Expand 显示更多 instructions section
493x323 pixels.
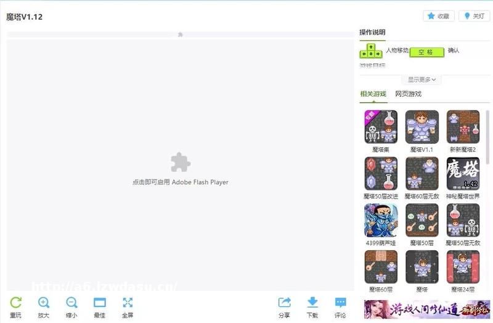point(422,80)
